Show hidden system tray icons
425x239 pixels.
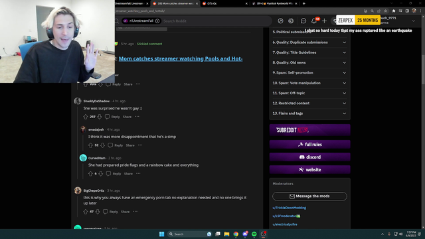382,234
